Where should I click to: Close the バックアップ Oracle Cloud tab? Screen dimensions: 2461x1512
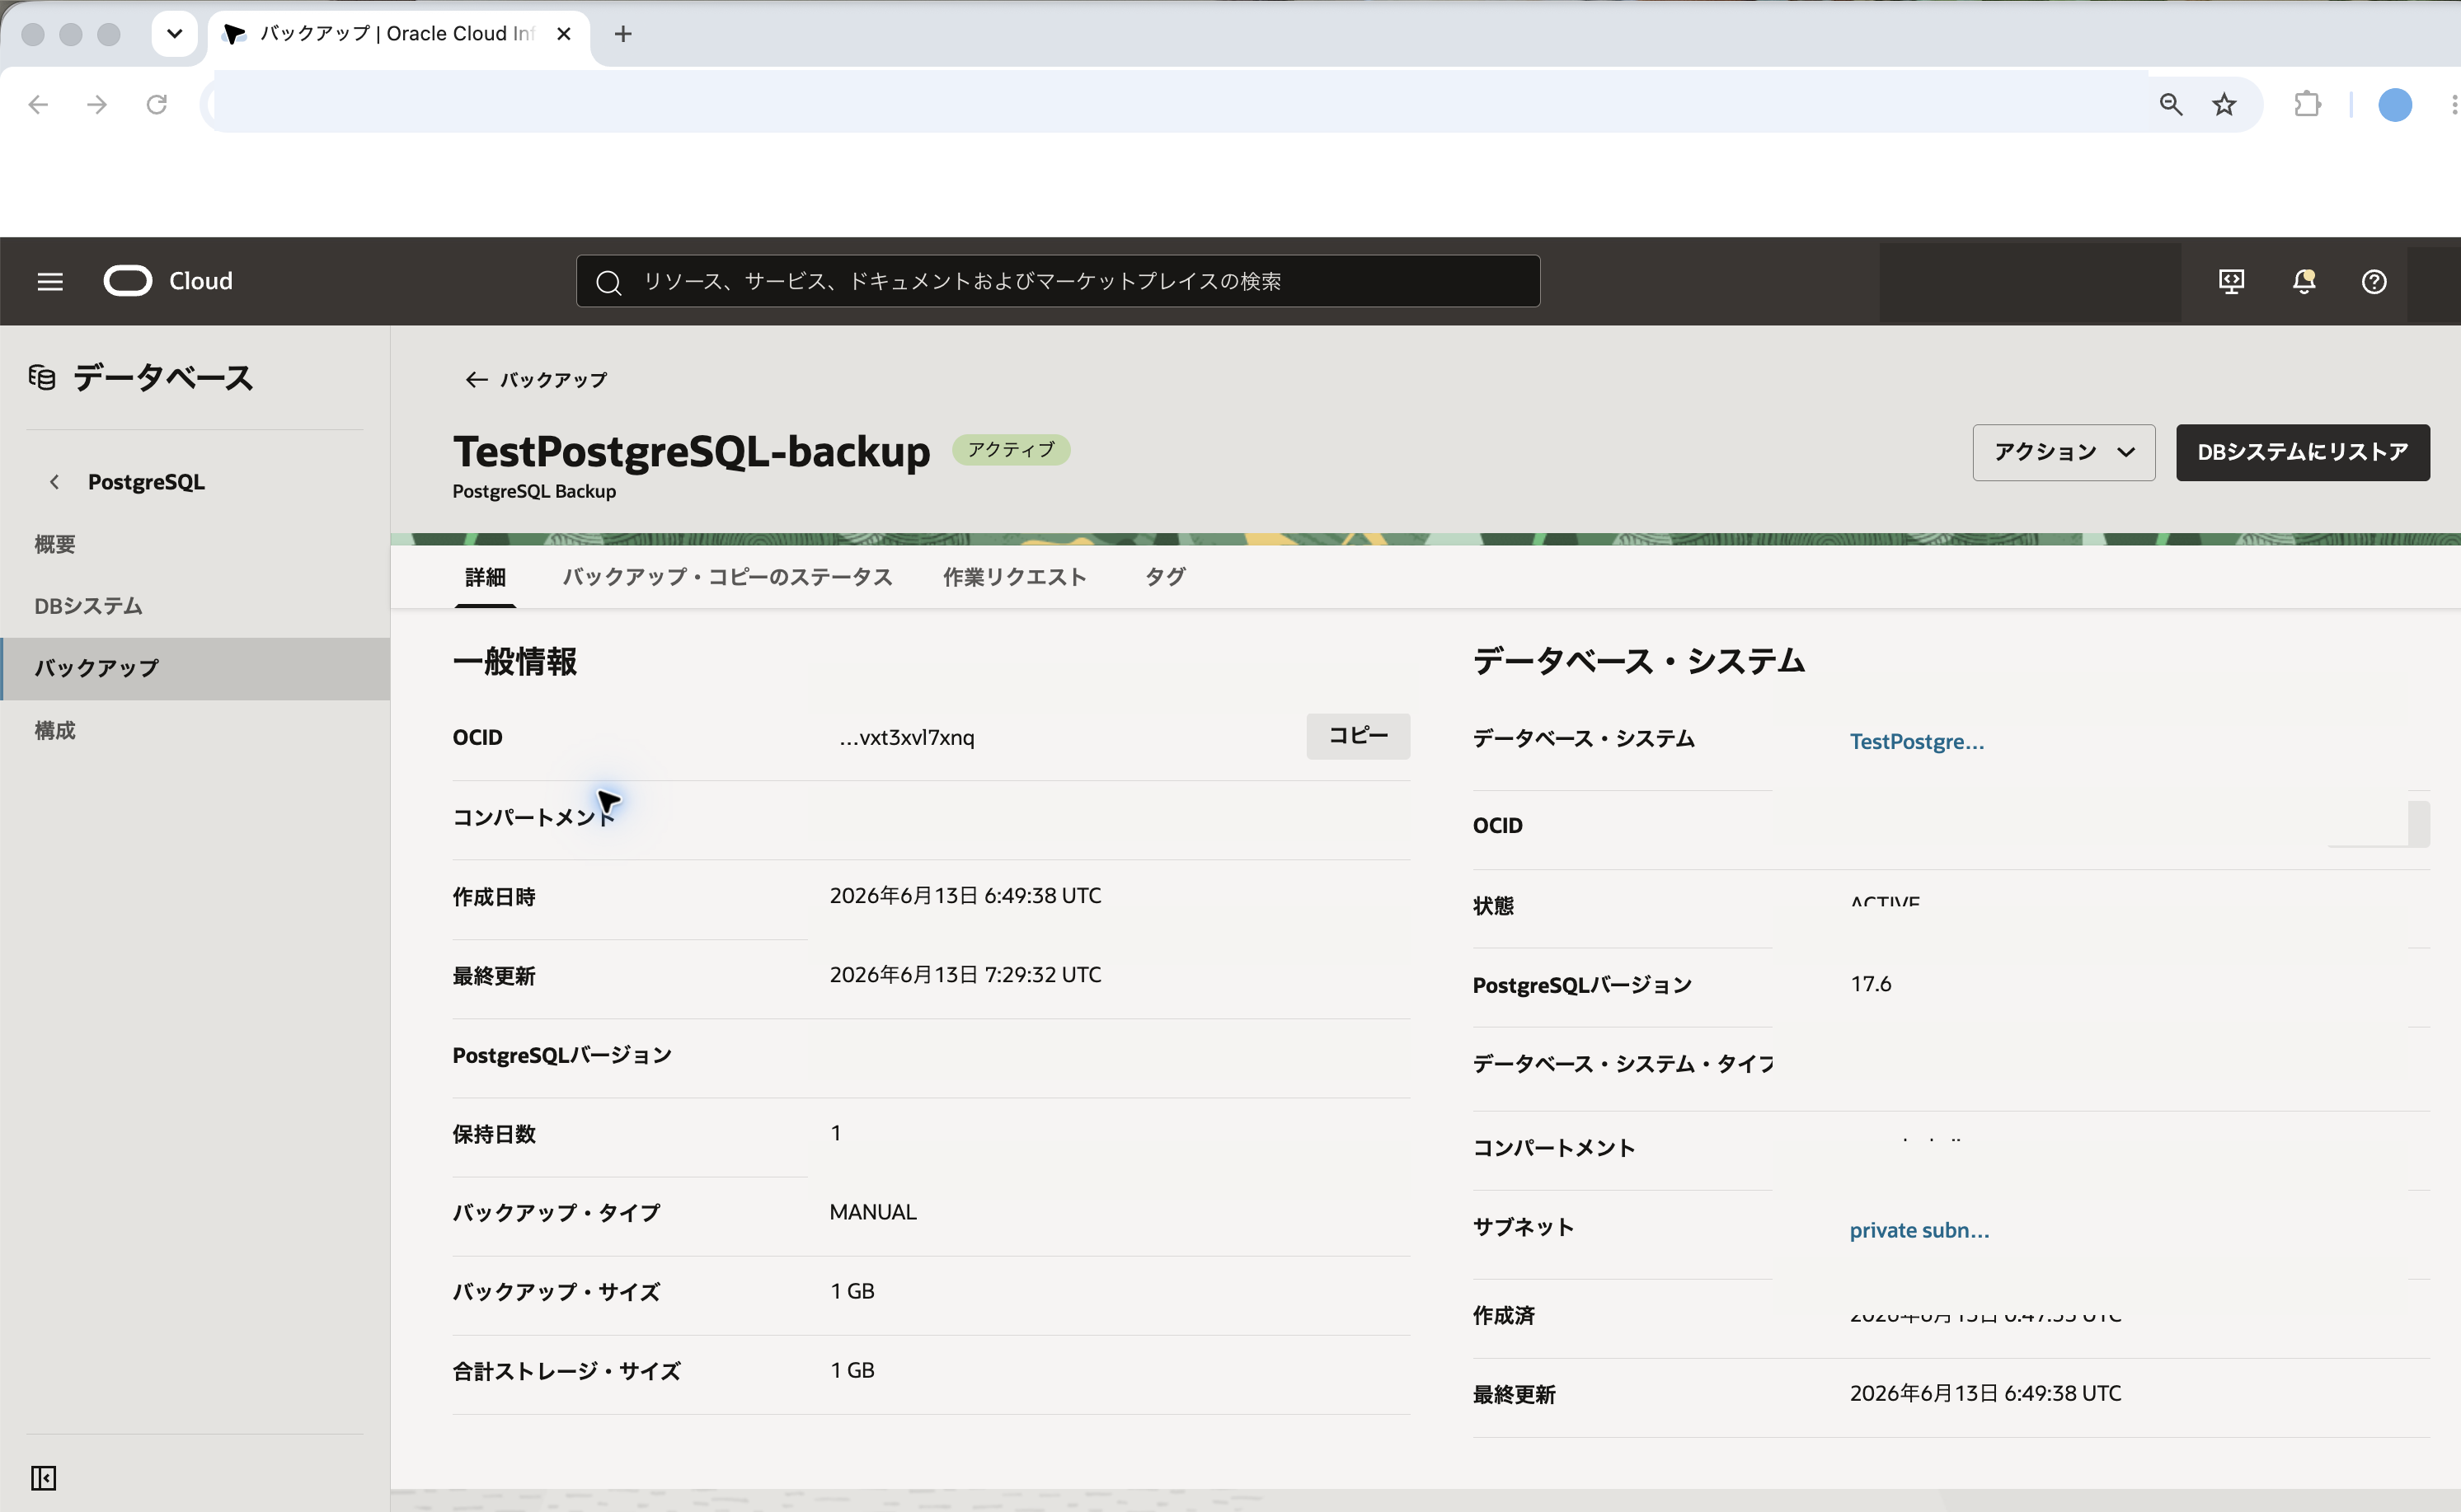[x=564, y=34]
